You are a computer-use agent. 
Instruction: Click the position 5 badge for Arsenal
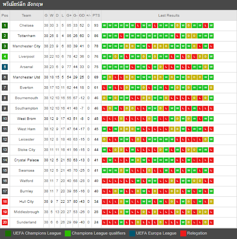point(5,67)
